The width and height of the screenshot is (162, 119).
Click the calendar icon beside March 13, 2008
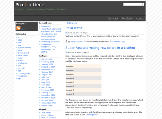66,33
